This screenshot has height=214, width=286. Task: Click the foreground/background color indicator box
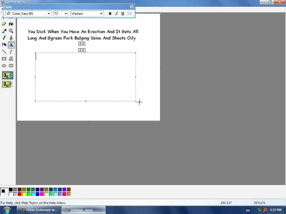pos(4,192)
